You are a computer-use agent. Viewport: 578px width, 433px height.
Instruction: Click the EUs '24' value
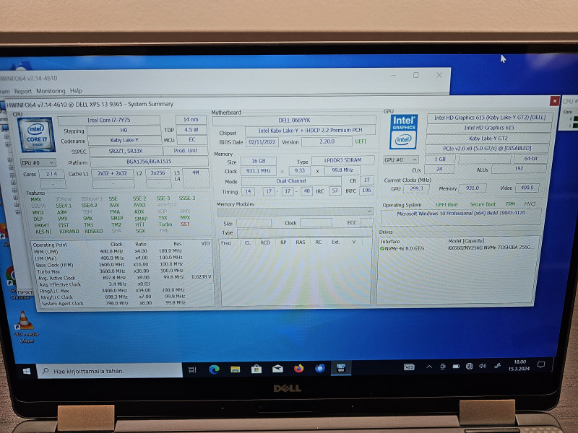439,169
